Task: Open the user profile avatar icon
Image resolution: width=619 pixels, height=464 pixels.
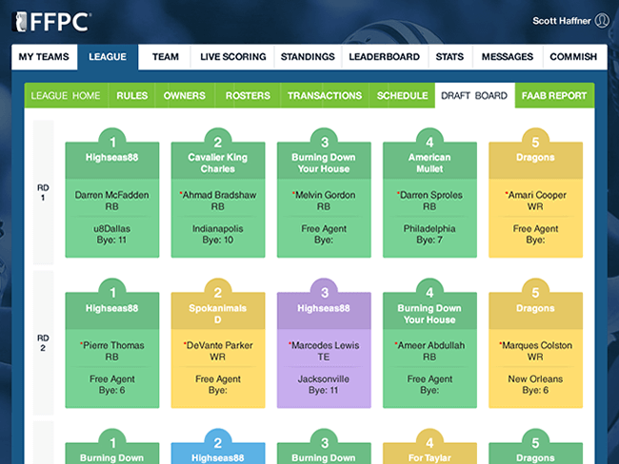Action: [602, 21]
